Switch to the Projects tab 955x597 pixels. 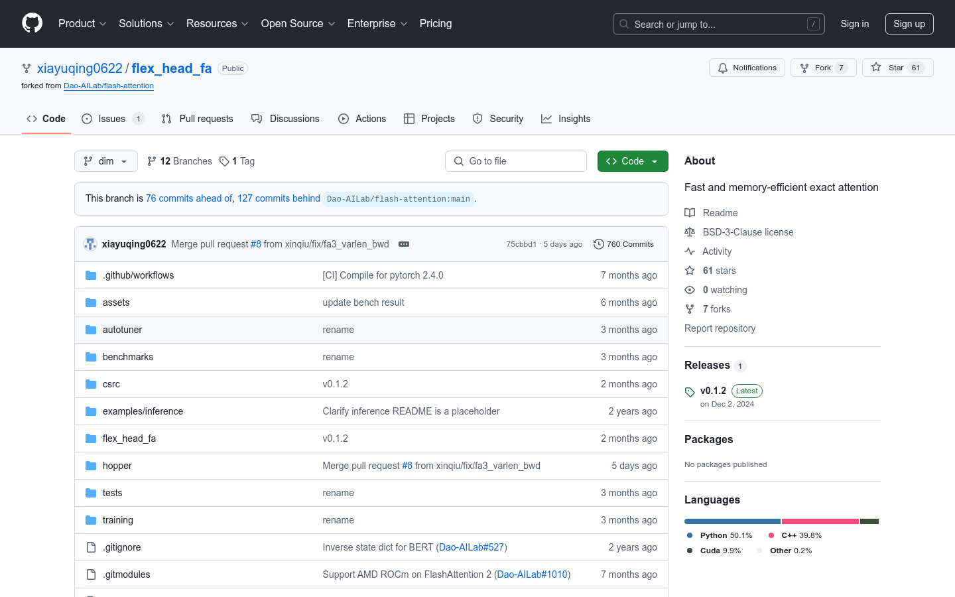pos(429,119)
